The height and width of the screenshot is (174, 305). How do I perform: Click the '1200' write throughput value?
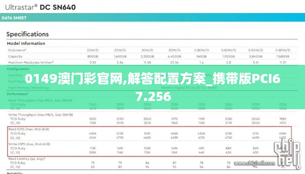(93, 119)
